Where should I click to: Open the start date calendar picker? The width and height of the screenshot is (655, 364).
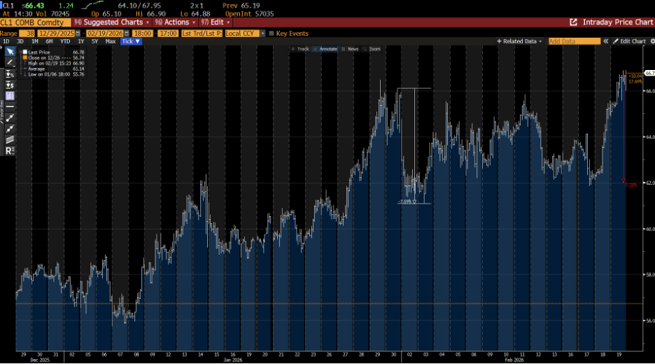tap(78, 33)
